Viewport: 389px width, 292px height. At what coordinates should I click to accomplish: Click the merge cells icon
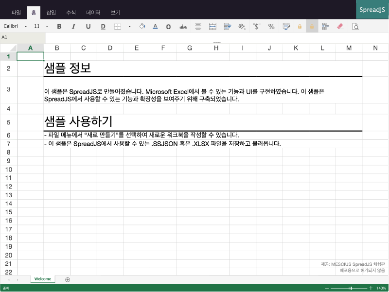(212, 26)
